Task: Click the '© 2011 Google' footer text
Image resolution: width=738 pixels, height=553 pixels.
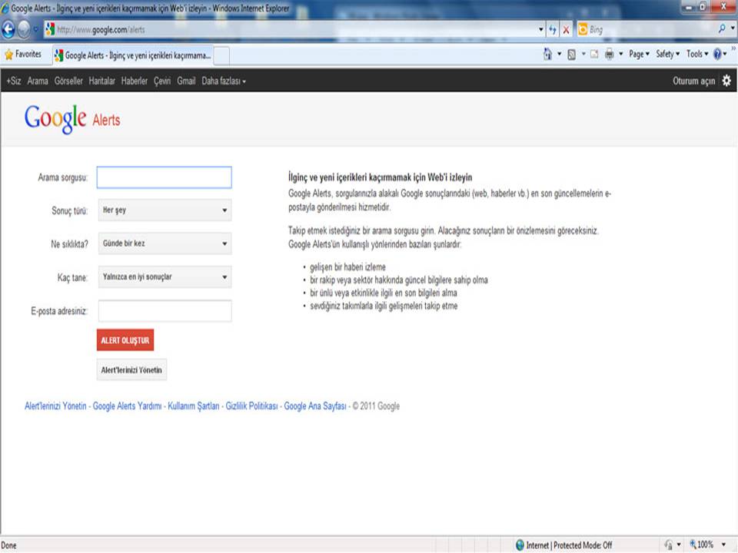Action: [376, 406]
